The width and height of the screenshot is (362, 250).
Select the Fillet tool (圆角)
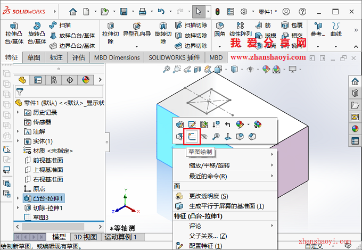[x=220, y=30]
